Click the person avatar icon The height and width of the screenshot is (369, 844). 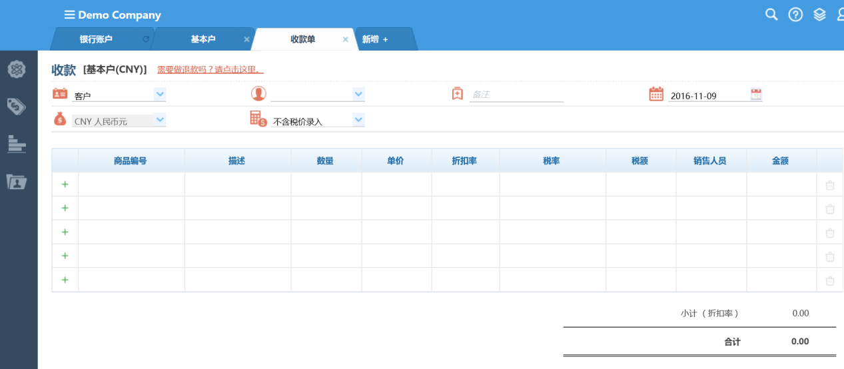pyautogui.click(x=258, y=93)
